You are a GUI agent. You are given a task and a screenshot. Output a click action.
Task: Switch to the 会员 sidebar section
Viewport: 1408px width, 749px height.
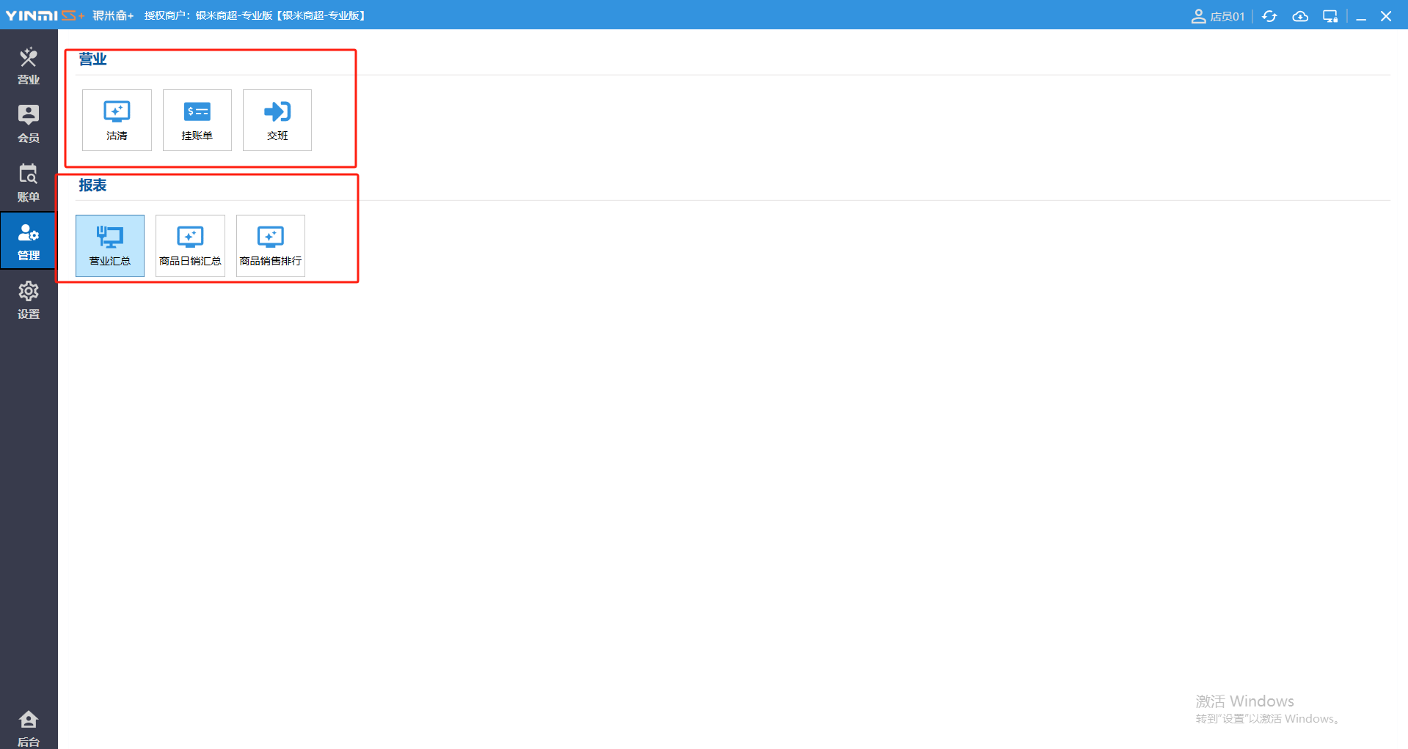pos(29,124)
